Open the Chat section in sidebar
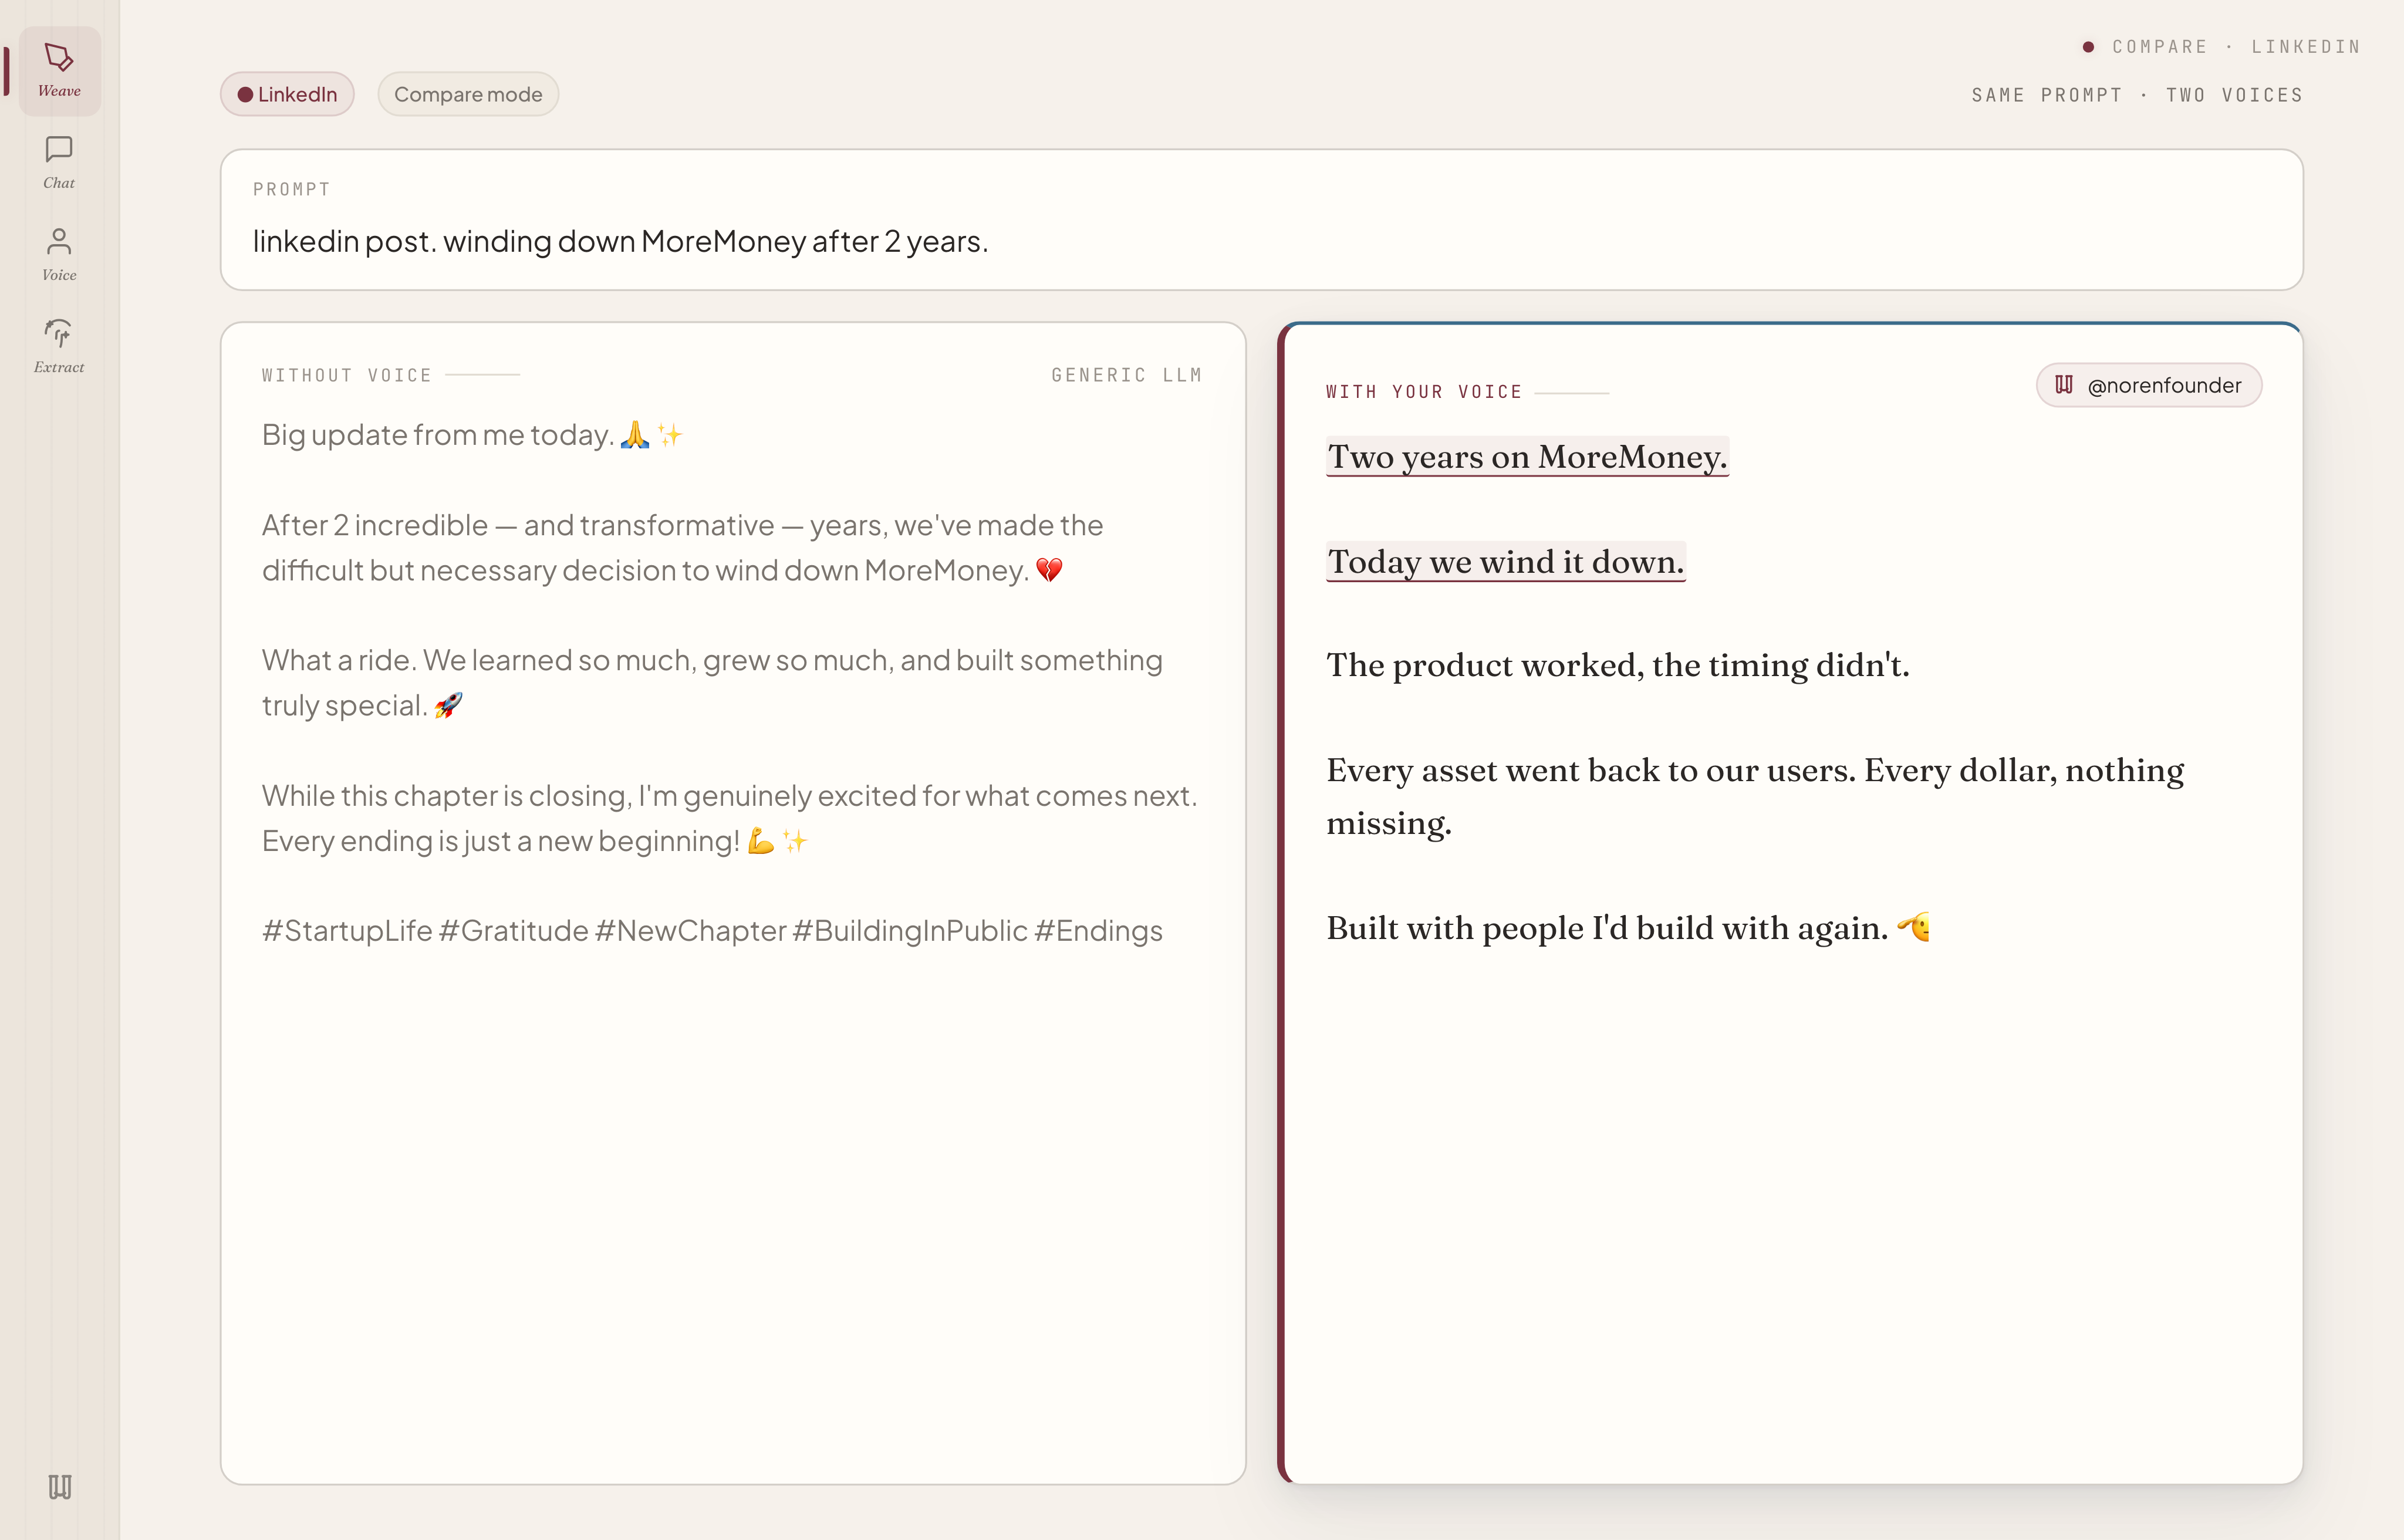This screenshot has width=2404, height=1540. (x=59, y=163)
